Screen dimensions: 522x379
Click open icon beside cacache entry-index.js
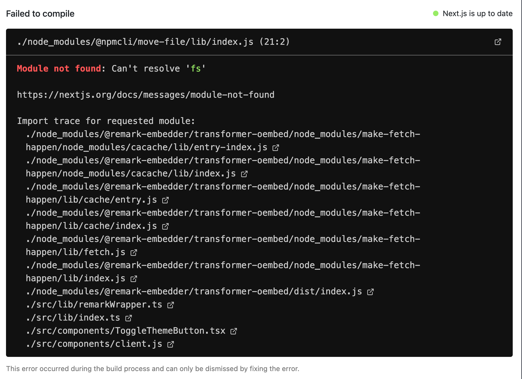(276, 148)
